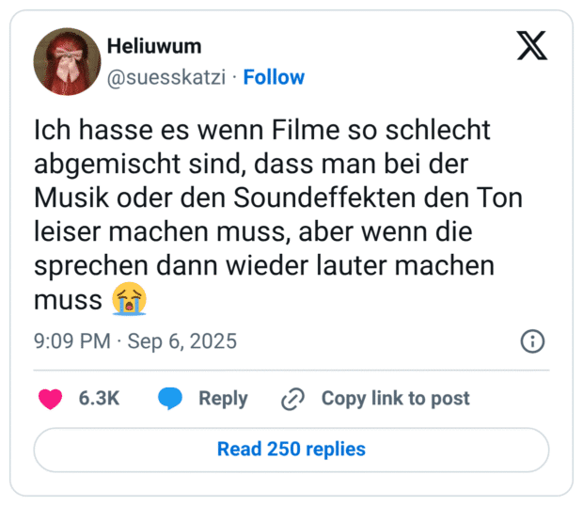
Task: Click the Reply label
Action: (223, 399)
